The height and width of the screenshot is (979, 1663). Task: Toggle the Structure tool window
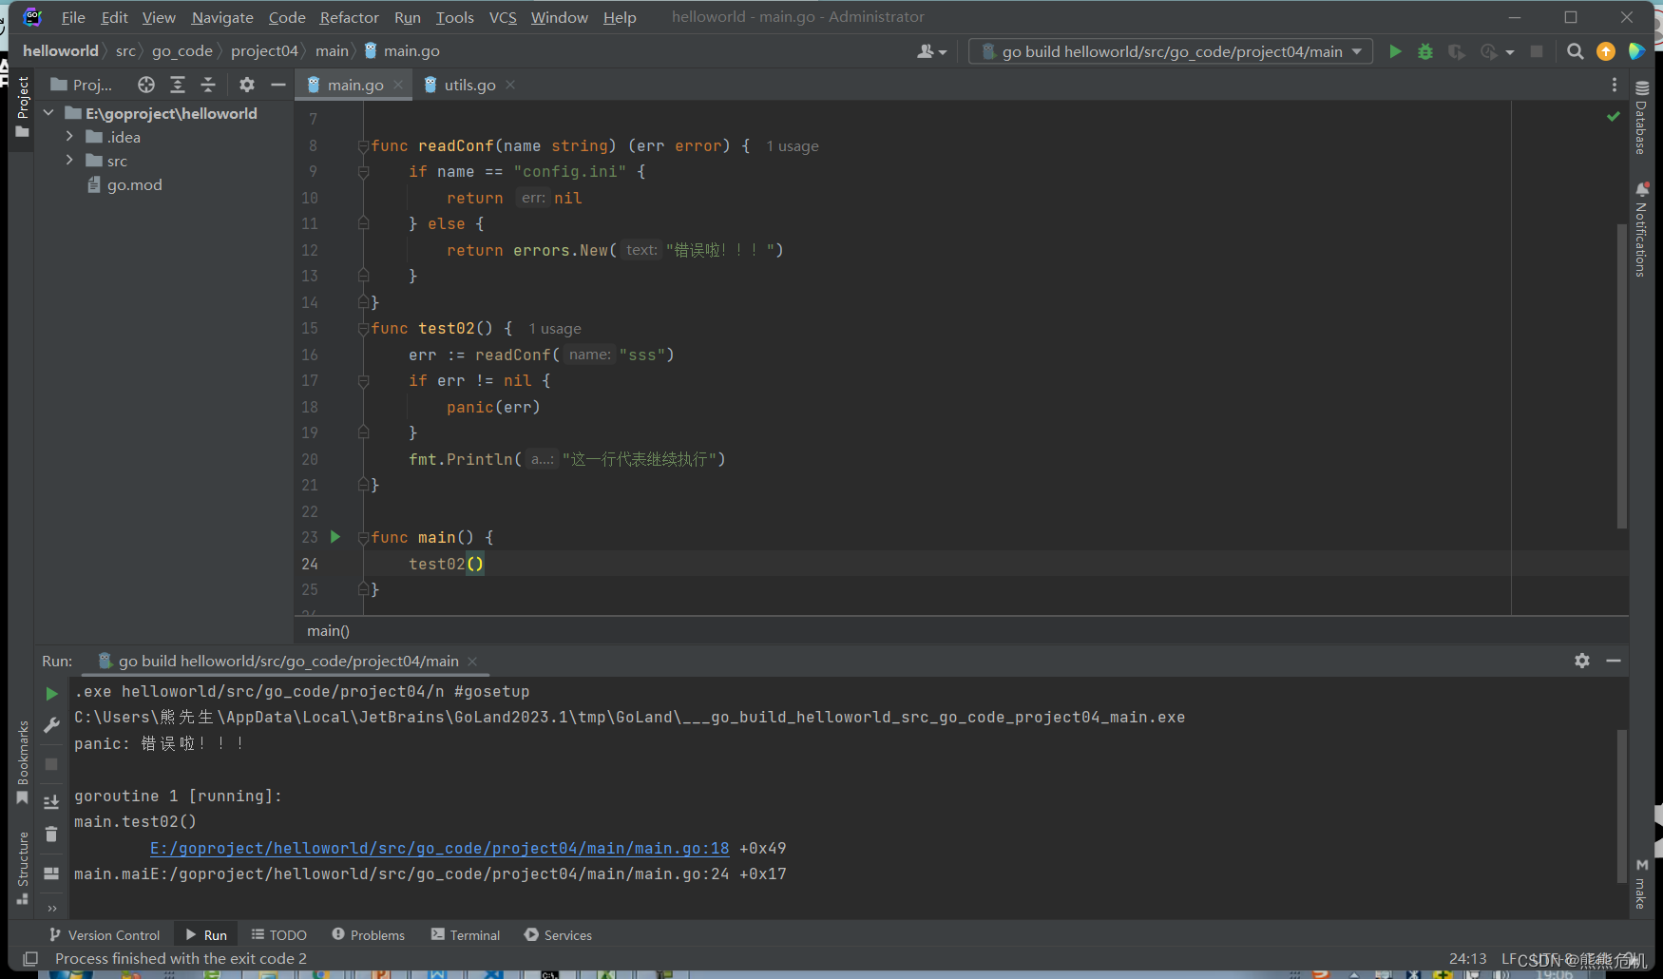click(x=23, y=867)
